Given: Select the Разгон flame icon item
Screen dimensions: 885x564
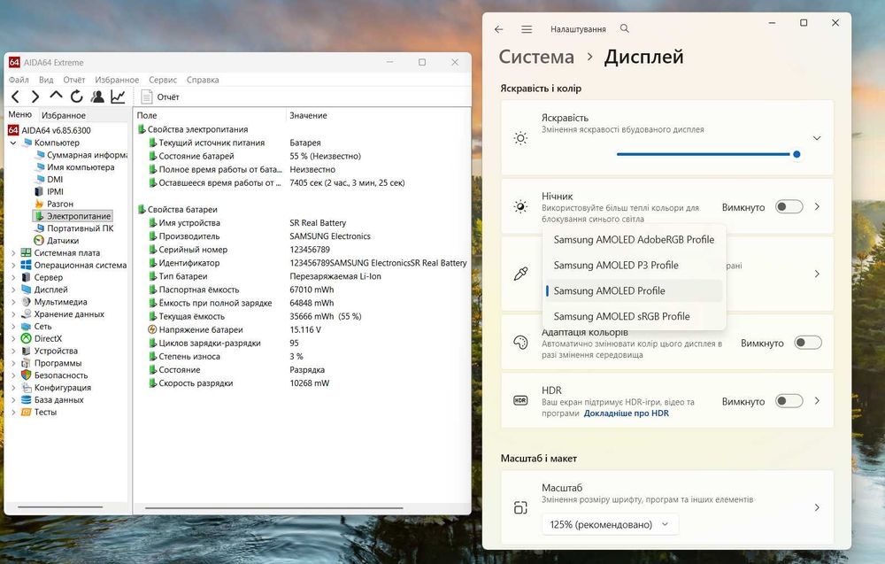Looking at the screenshot, I should click(x=39, y=204).
